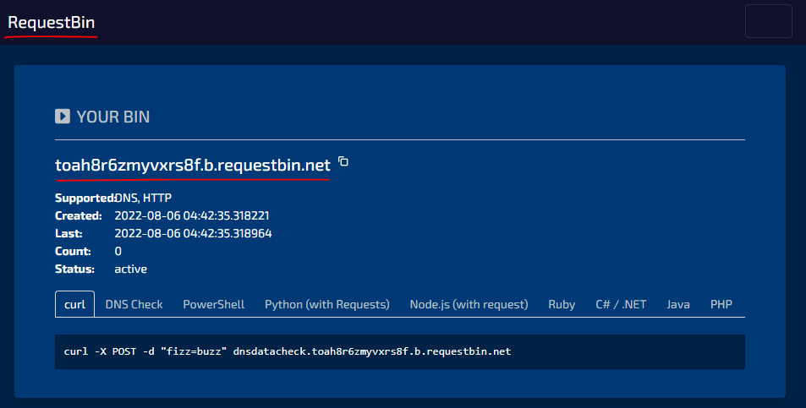
Task: Click the YOUR BIN heading text
Action: [x=113, y=117]
